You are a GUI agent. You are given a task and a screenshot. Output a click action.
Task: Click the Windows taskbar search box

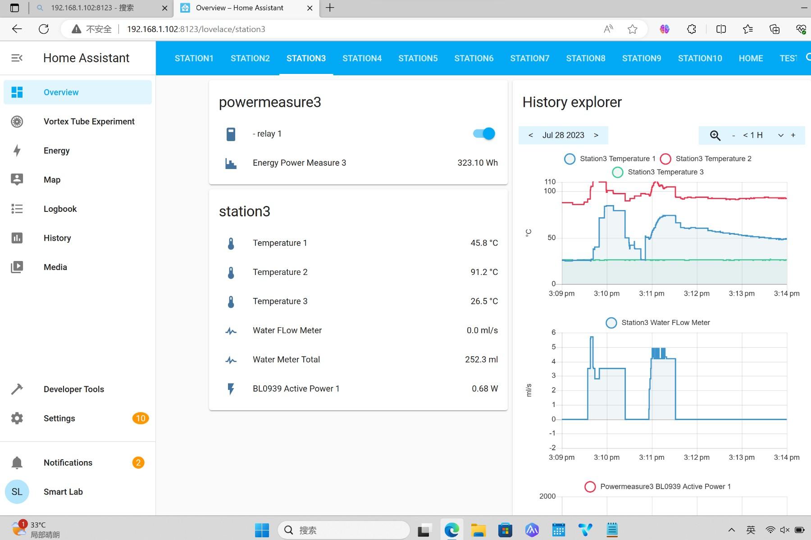pyautogui.click(x=344, y=530)
